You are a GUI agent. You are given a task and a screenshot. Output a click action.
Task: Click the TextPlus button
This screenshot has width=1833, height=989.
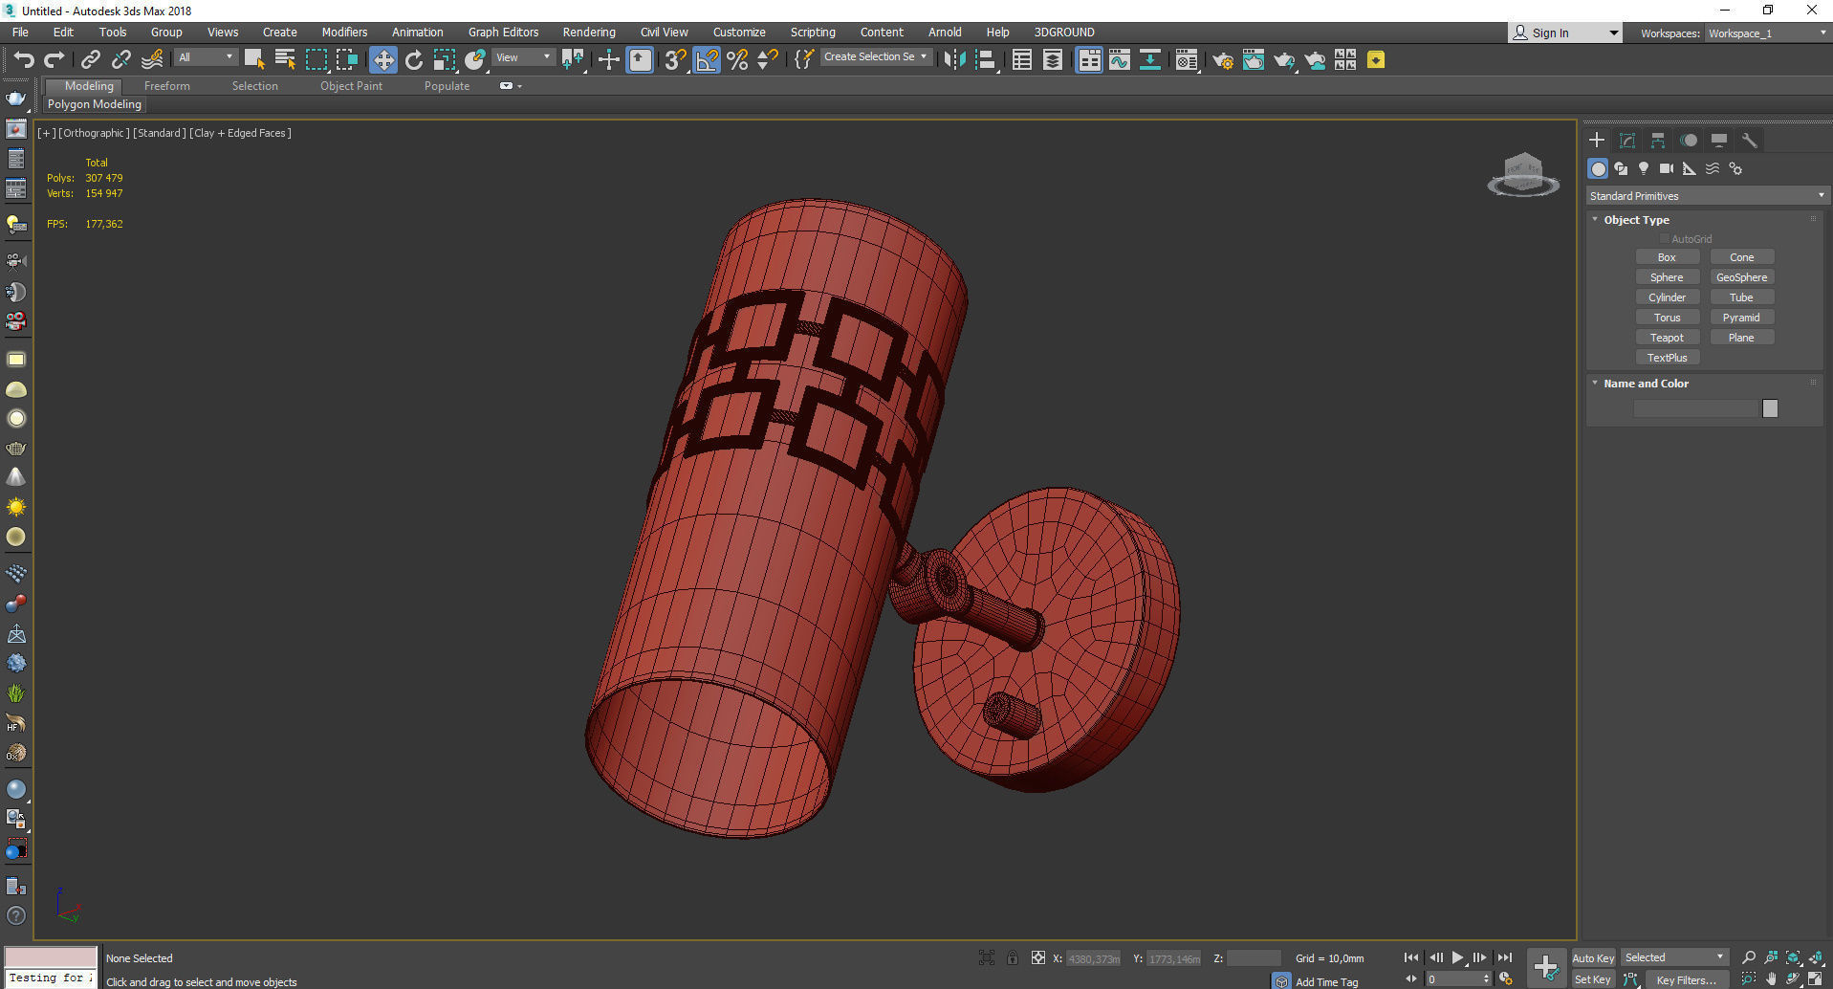coord(1667,358)
